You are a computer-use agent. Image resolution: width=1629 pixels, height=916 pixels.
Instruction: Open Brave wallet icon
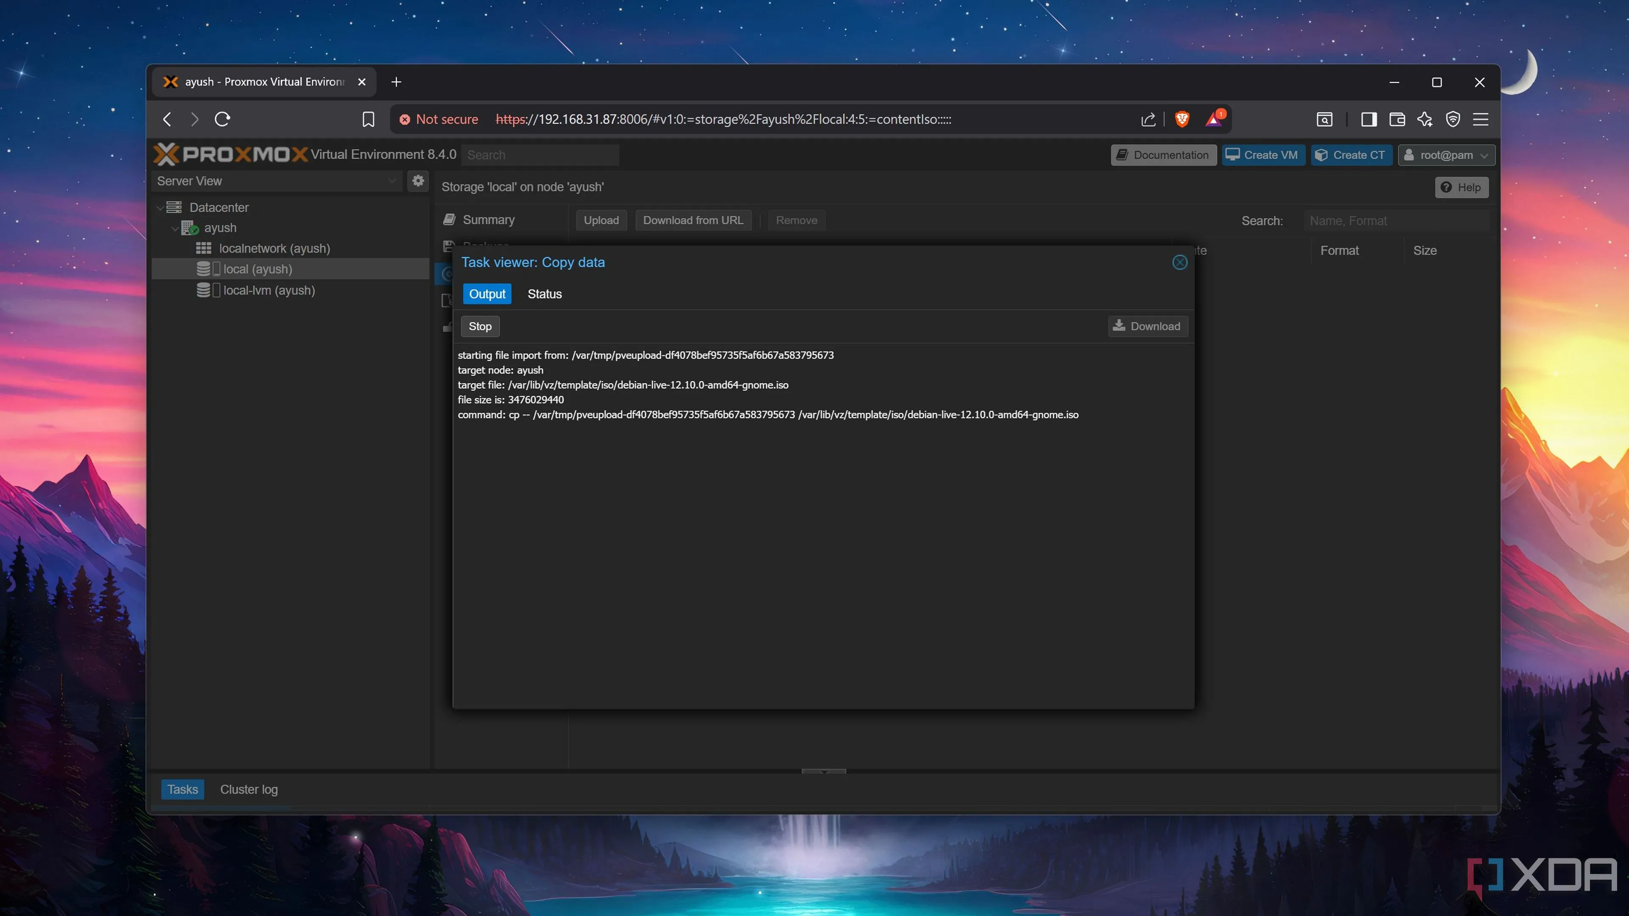[x=1397, y=119]
